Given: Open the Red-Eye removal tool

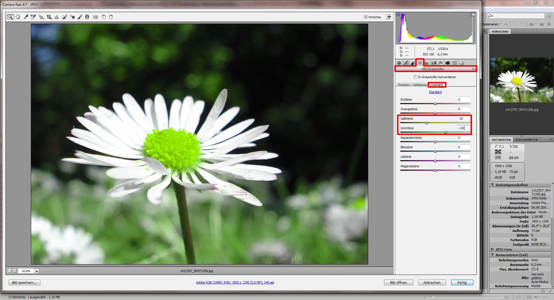Looking at the screenshot, I should click(x=72, y=17).
